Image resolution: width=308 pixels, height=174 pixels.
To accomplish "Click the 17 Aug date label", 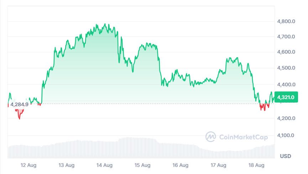I will pyautogui.click(x=218, y=165).
